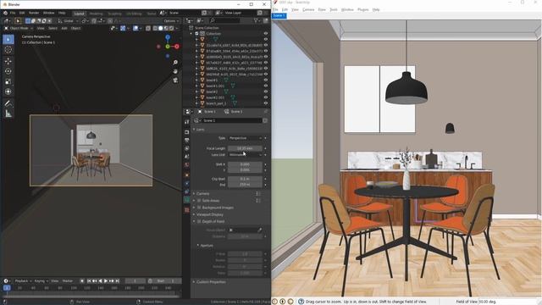Image resolution: width=542 pixels, height=305 pixels.
Task: Select the Select Box tool in Blender
Action: coord(8,40)
